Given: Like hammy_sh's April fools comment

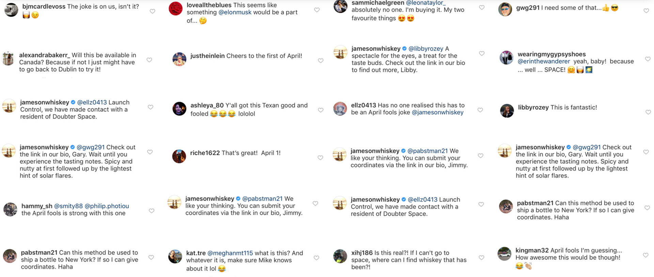Looking at the screenshot, I should pos(152,211).
